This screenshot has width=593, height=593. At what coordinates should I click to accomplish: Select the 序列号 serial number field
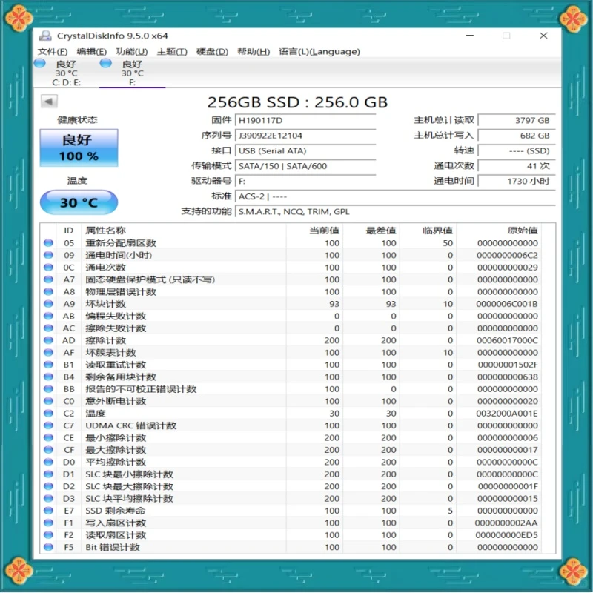(296, 136)
